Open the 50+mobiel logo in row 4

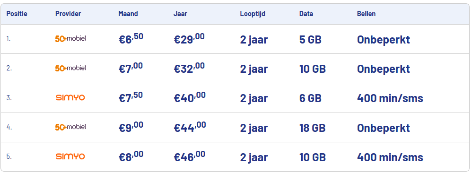click(x=70, y=127)
